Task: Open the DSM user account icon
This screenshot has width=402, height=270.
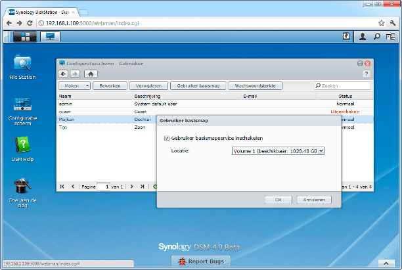Action: click(x=363, y=36)
